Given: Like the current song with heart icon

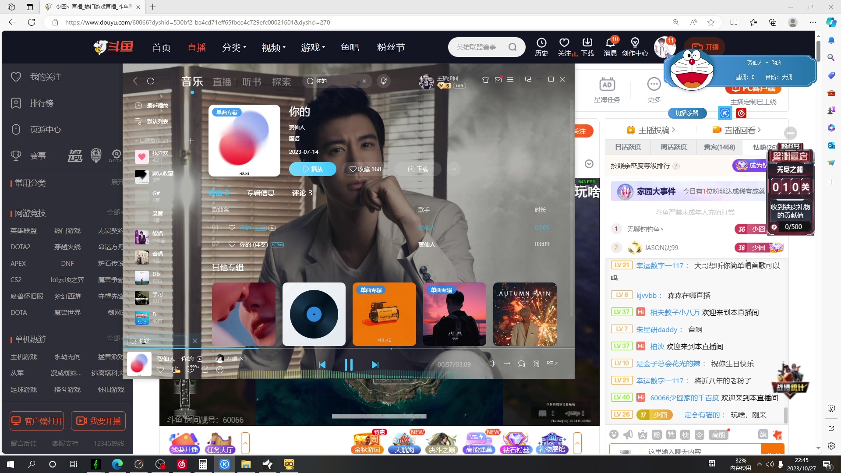Looking at the screenshot, I should tap(160, 370).
